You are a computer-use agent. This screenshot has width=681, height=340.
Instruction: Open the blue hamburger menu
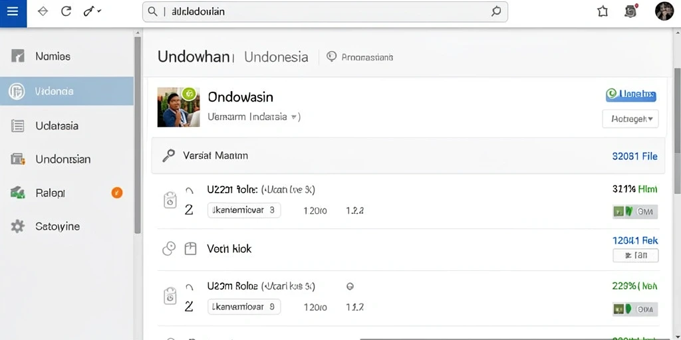point(13,12)
